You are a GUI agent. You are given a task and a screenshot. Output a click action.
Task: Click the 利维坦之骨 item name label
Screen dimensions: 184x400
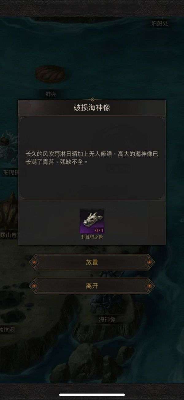(92, 237)
